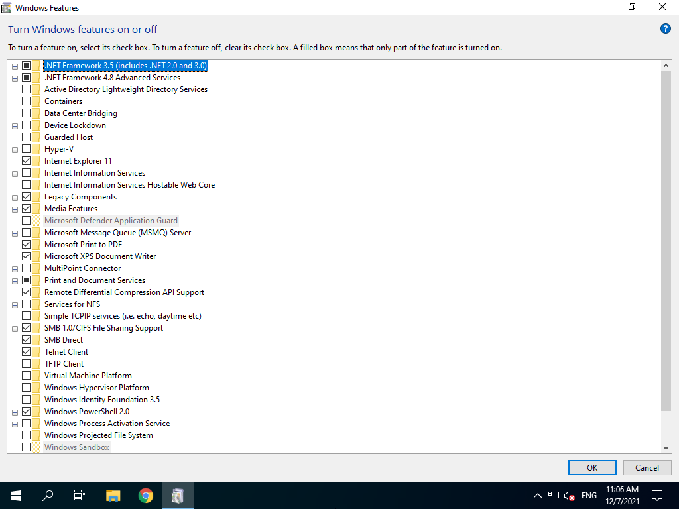Click the scroll-down arrow of the feature list
Screen dimensions: 679x509
click(666, 448)
